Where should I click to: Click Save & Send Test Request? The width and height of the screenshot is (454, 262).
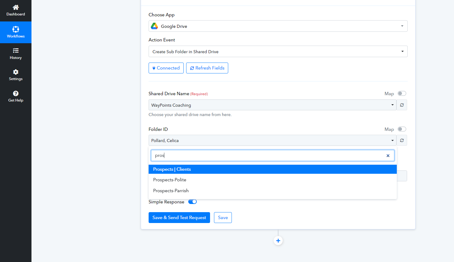(x=179, y=218)
